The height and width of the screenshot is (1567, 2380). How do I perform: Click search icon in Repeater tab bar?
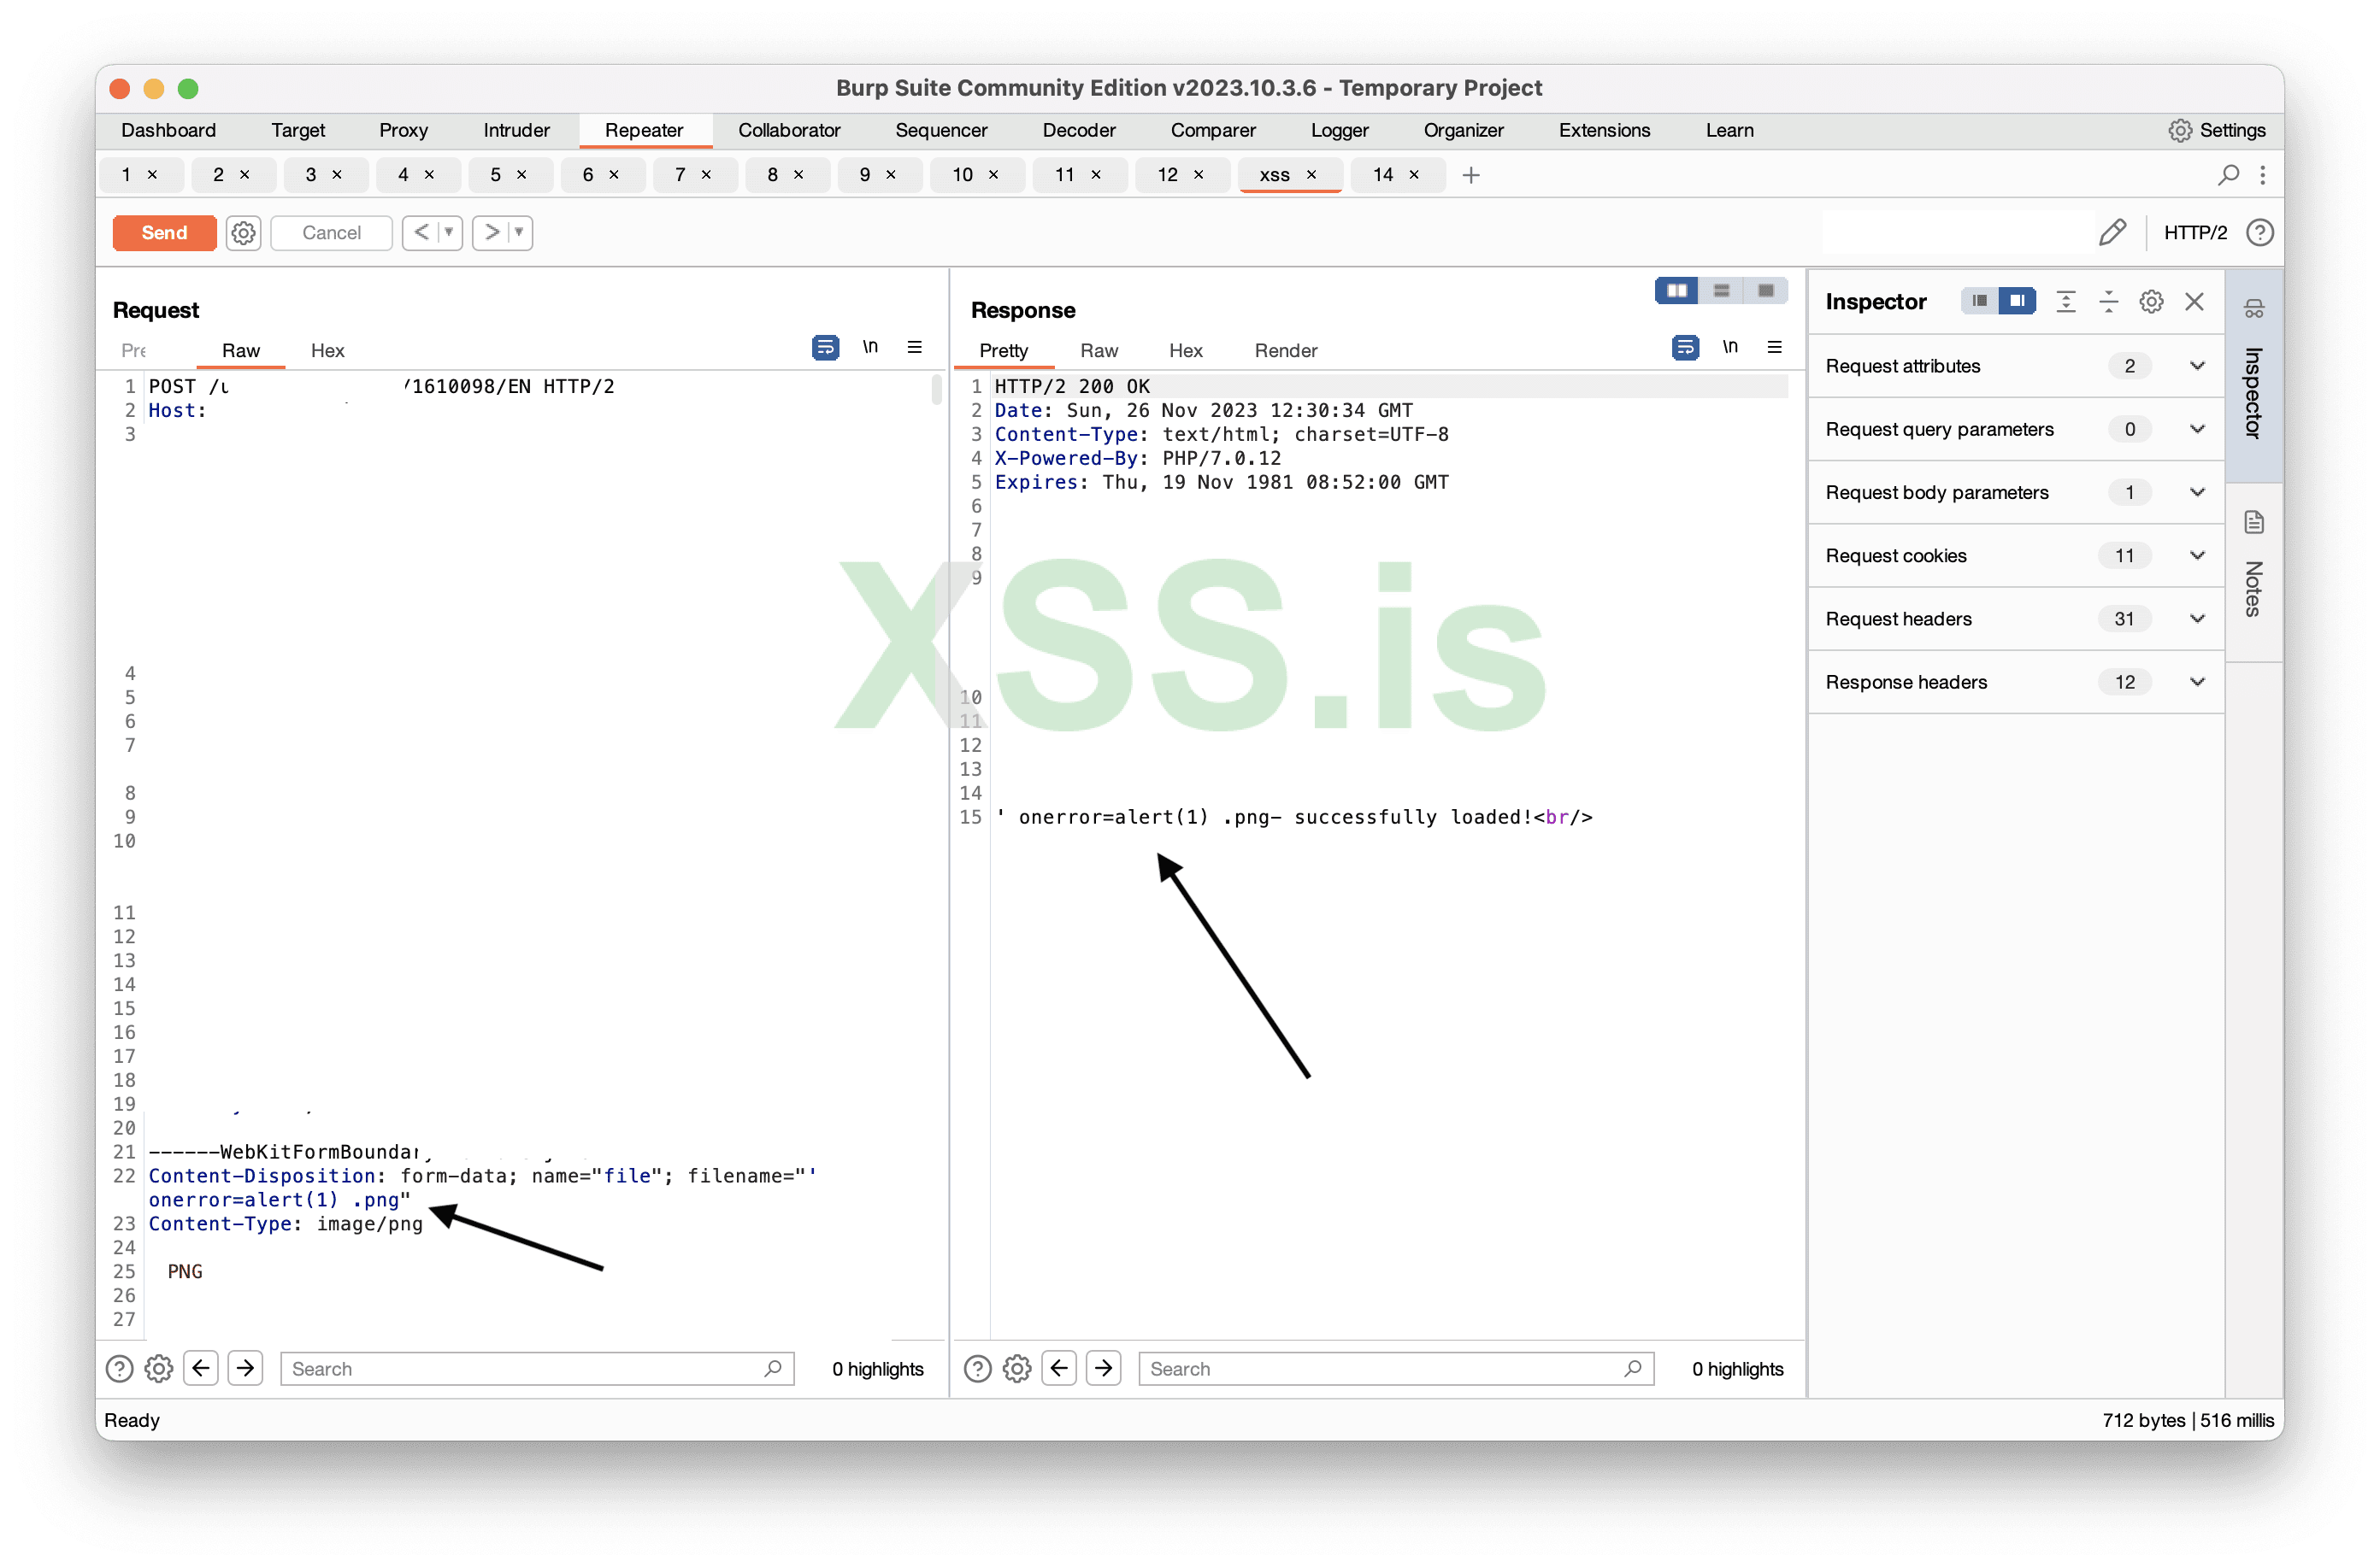pyautogui.click(x=2228, y=175)
